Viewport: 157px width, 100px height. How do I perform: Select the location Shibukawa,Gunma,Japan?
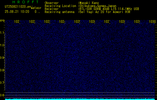click(98, 6)
